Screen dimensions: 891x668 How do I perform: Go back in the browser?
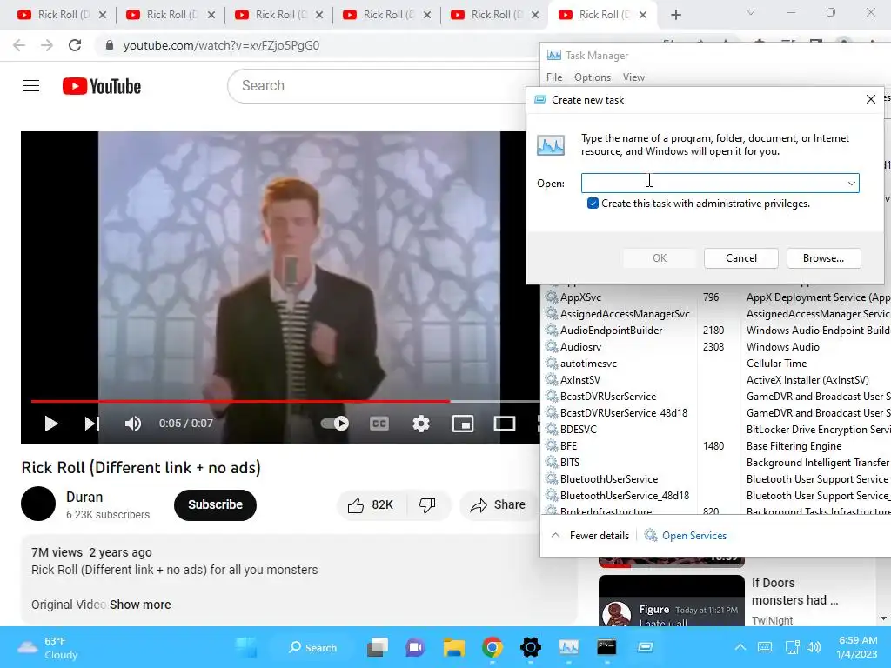click(19, 45)
